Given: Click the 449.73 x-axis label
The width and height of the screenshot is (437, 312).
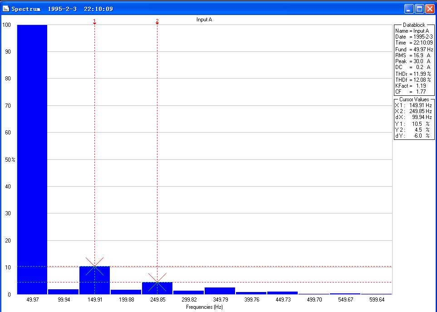Looking at the screenshot, I should (283, 300).
